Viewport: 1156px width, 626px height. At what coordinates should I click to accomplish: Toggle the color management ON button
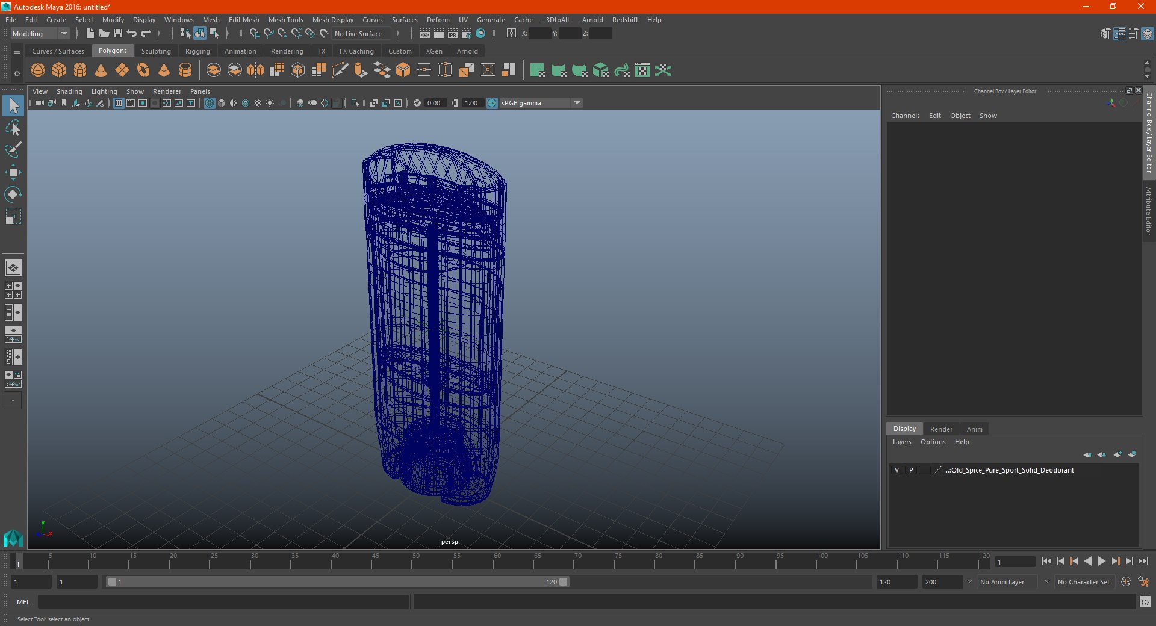pos(492,103)
